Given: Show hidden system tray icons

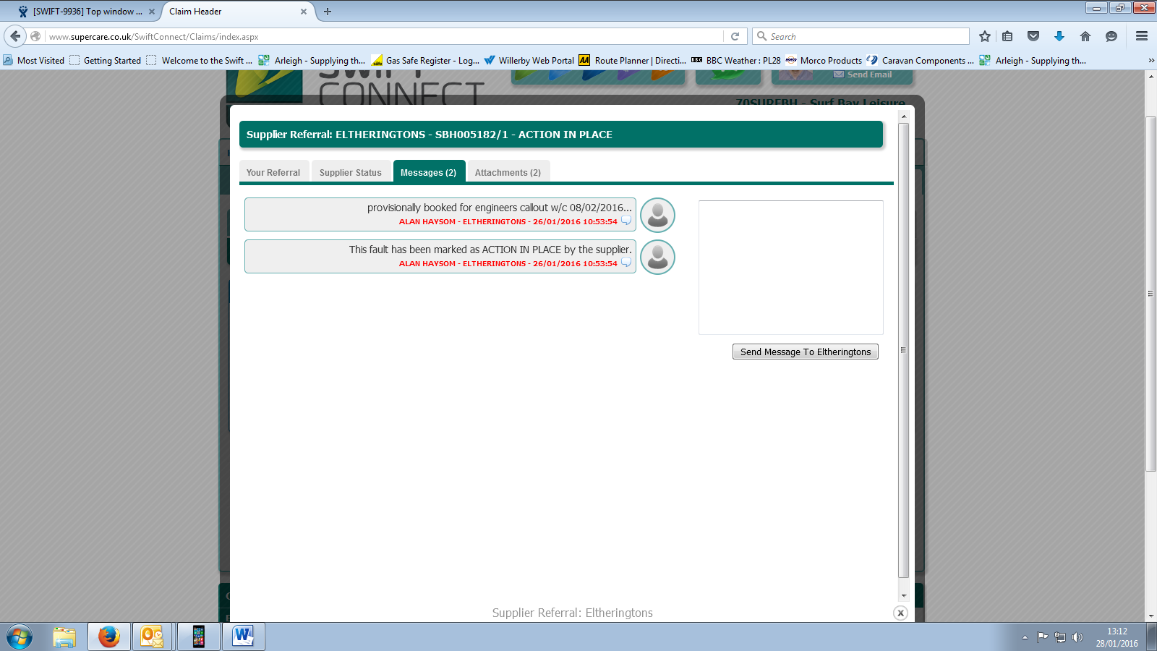Looking at the screenshot, I should pyautogui.click(x=1025, y=637).
